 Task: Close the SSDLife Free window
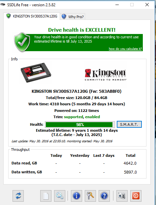pyautogui.click(x=147, y=5)
